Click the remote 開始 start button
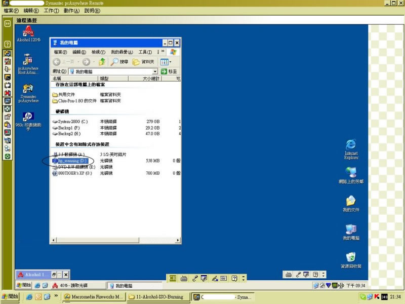 (24, 285)
